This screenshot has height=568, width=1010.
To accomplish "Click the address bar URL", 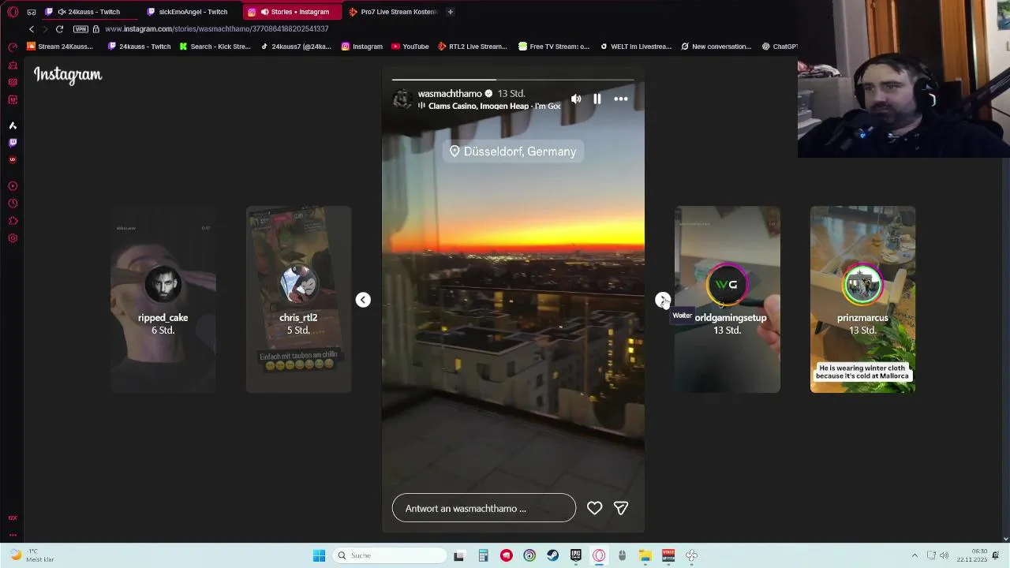I will (216, 29).
